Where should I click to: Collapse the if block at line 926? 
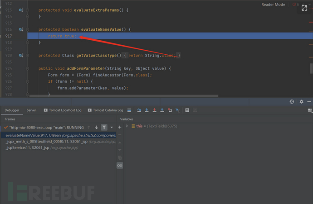[28, 81]
